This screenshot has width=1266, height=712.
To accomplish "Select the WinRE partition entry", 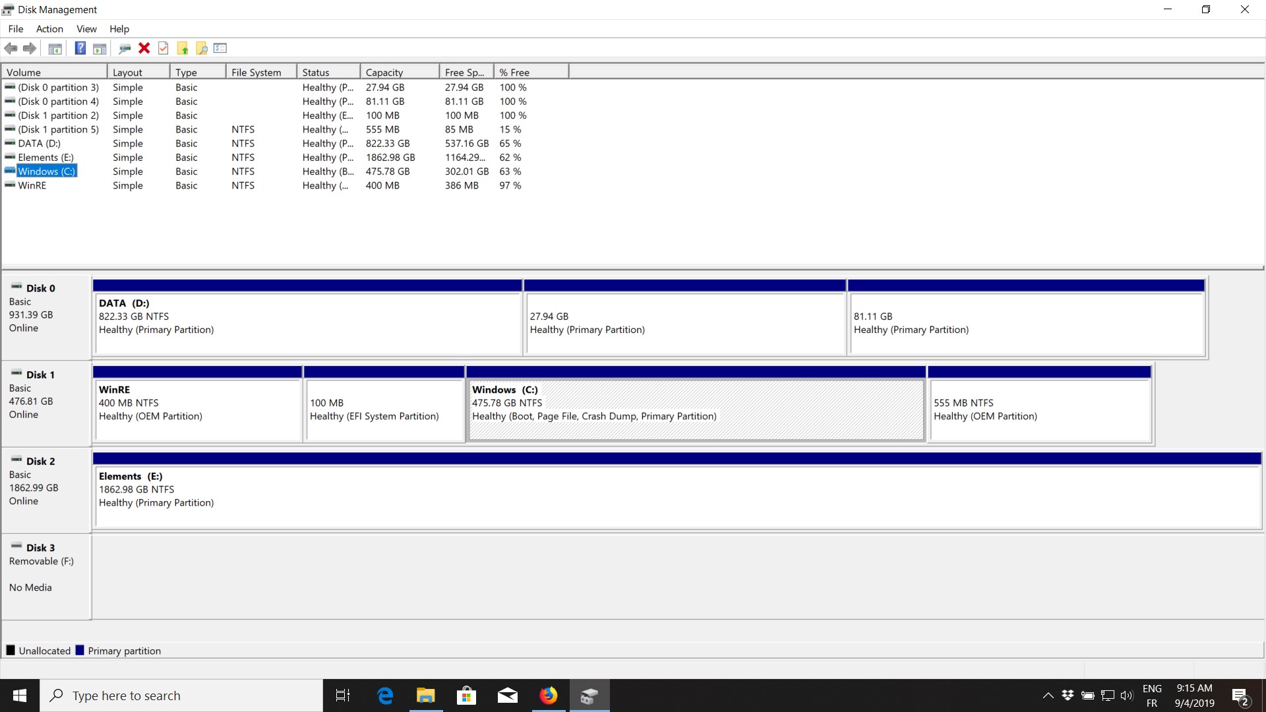I will (30, 185).
